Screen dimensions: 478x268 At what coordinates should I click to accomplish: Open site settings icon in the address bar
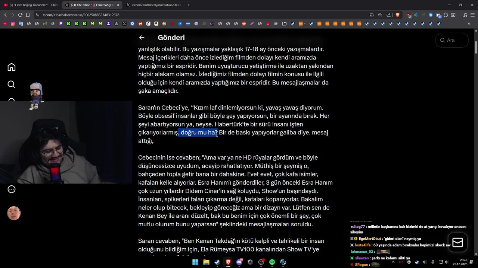[37, 15]
